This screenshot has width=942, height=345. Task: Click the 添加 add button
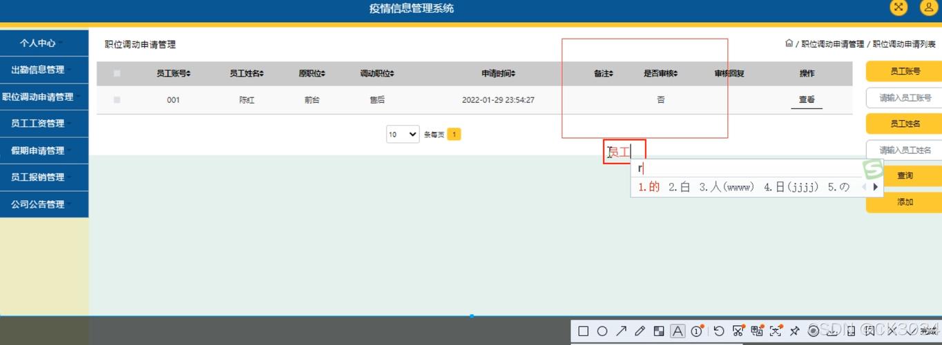pyautogui.click(x=904, y=202)
